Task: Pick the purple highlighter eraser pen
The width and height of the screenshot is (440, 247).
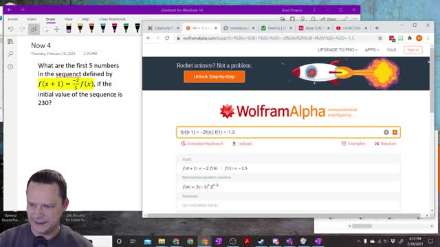Action: point(69,28)
